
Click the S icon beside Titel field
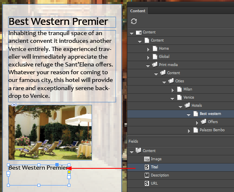click(x=147, y=167)
